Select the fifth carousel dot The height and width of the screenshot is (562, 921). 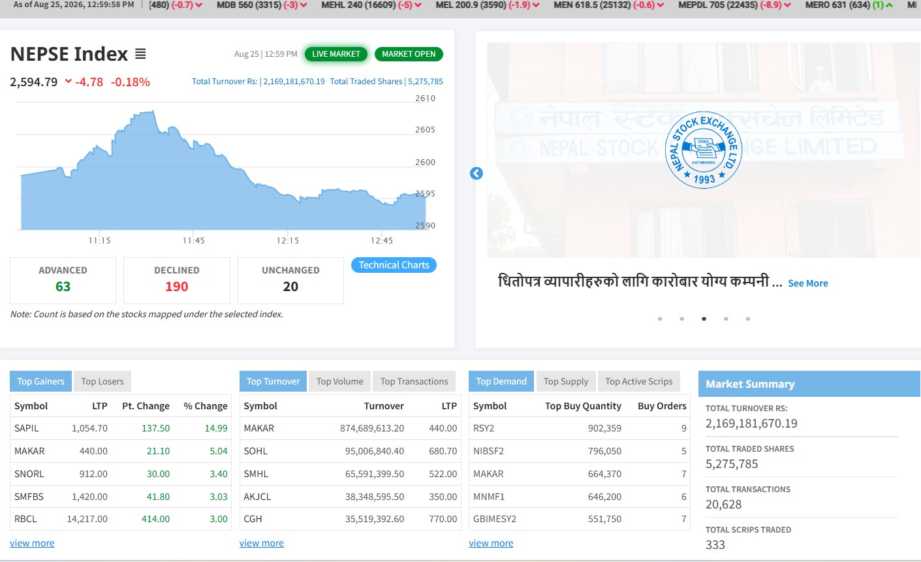pyautogui.click(x=748, y=319)
